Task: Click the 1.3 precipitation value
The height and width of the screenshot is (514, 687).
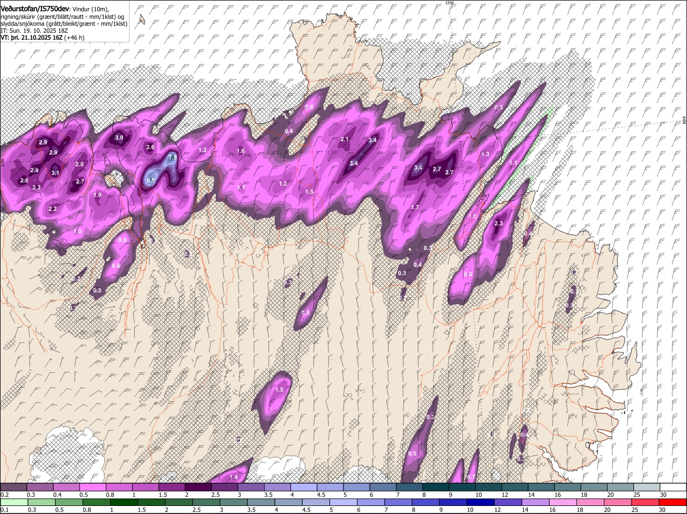Action: [x=485, y=155]
